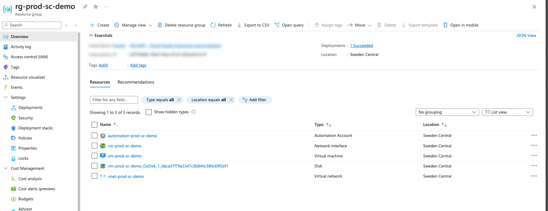Screen dimensions: 548x211
Task: Open vnet-prod-sc-demo virtual network
Action: click(x=126, y=176)
